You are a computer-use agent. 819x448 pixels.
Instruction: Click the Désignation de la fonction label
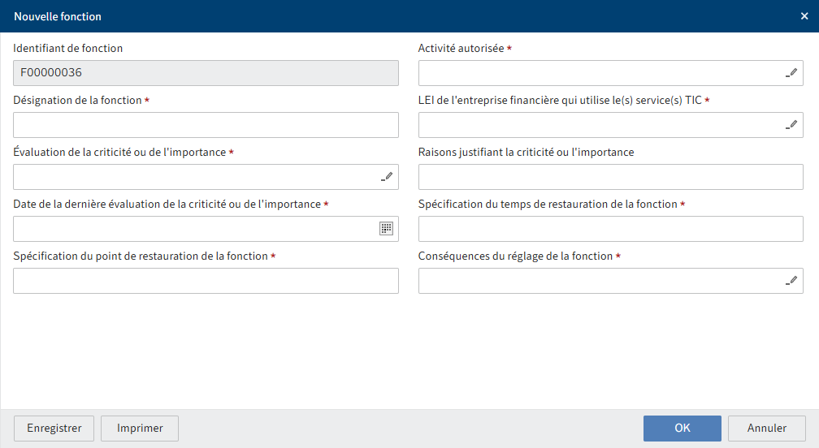point(77,100)
